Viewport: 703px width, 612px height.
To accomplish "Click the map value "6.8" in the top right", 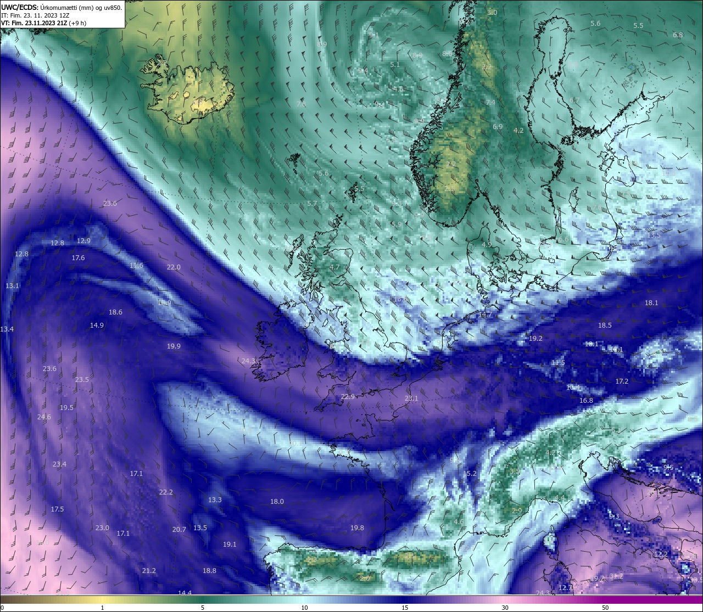I will coord(678,35).
